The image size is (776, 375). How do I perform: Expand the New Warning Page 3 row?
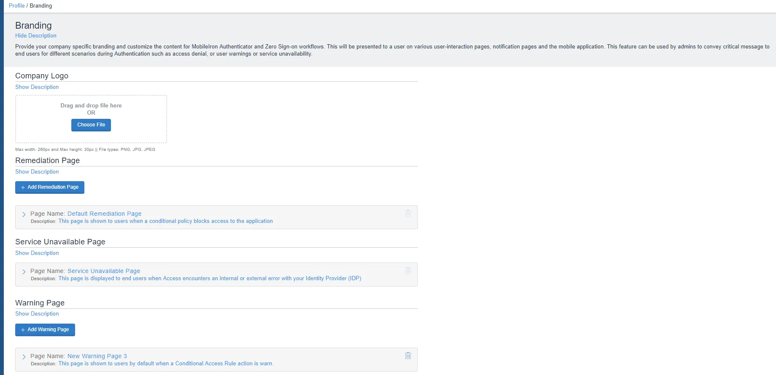point(24,356)
